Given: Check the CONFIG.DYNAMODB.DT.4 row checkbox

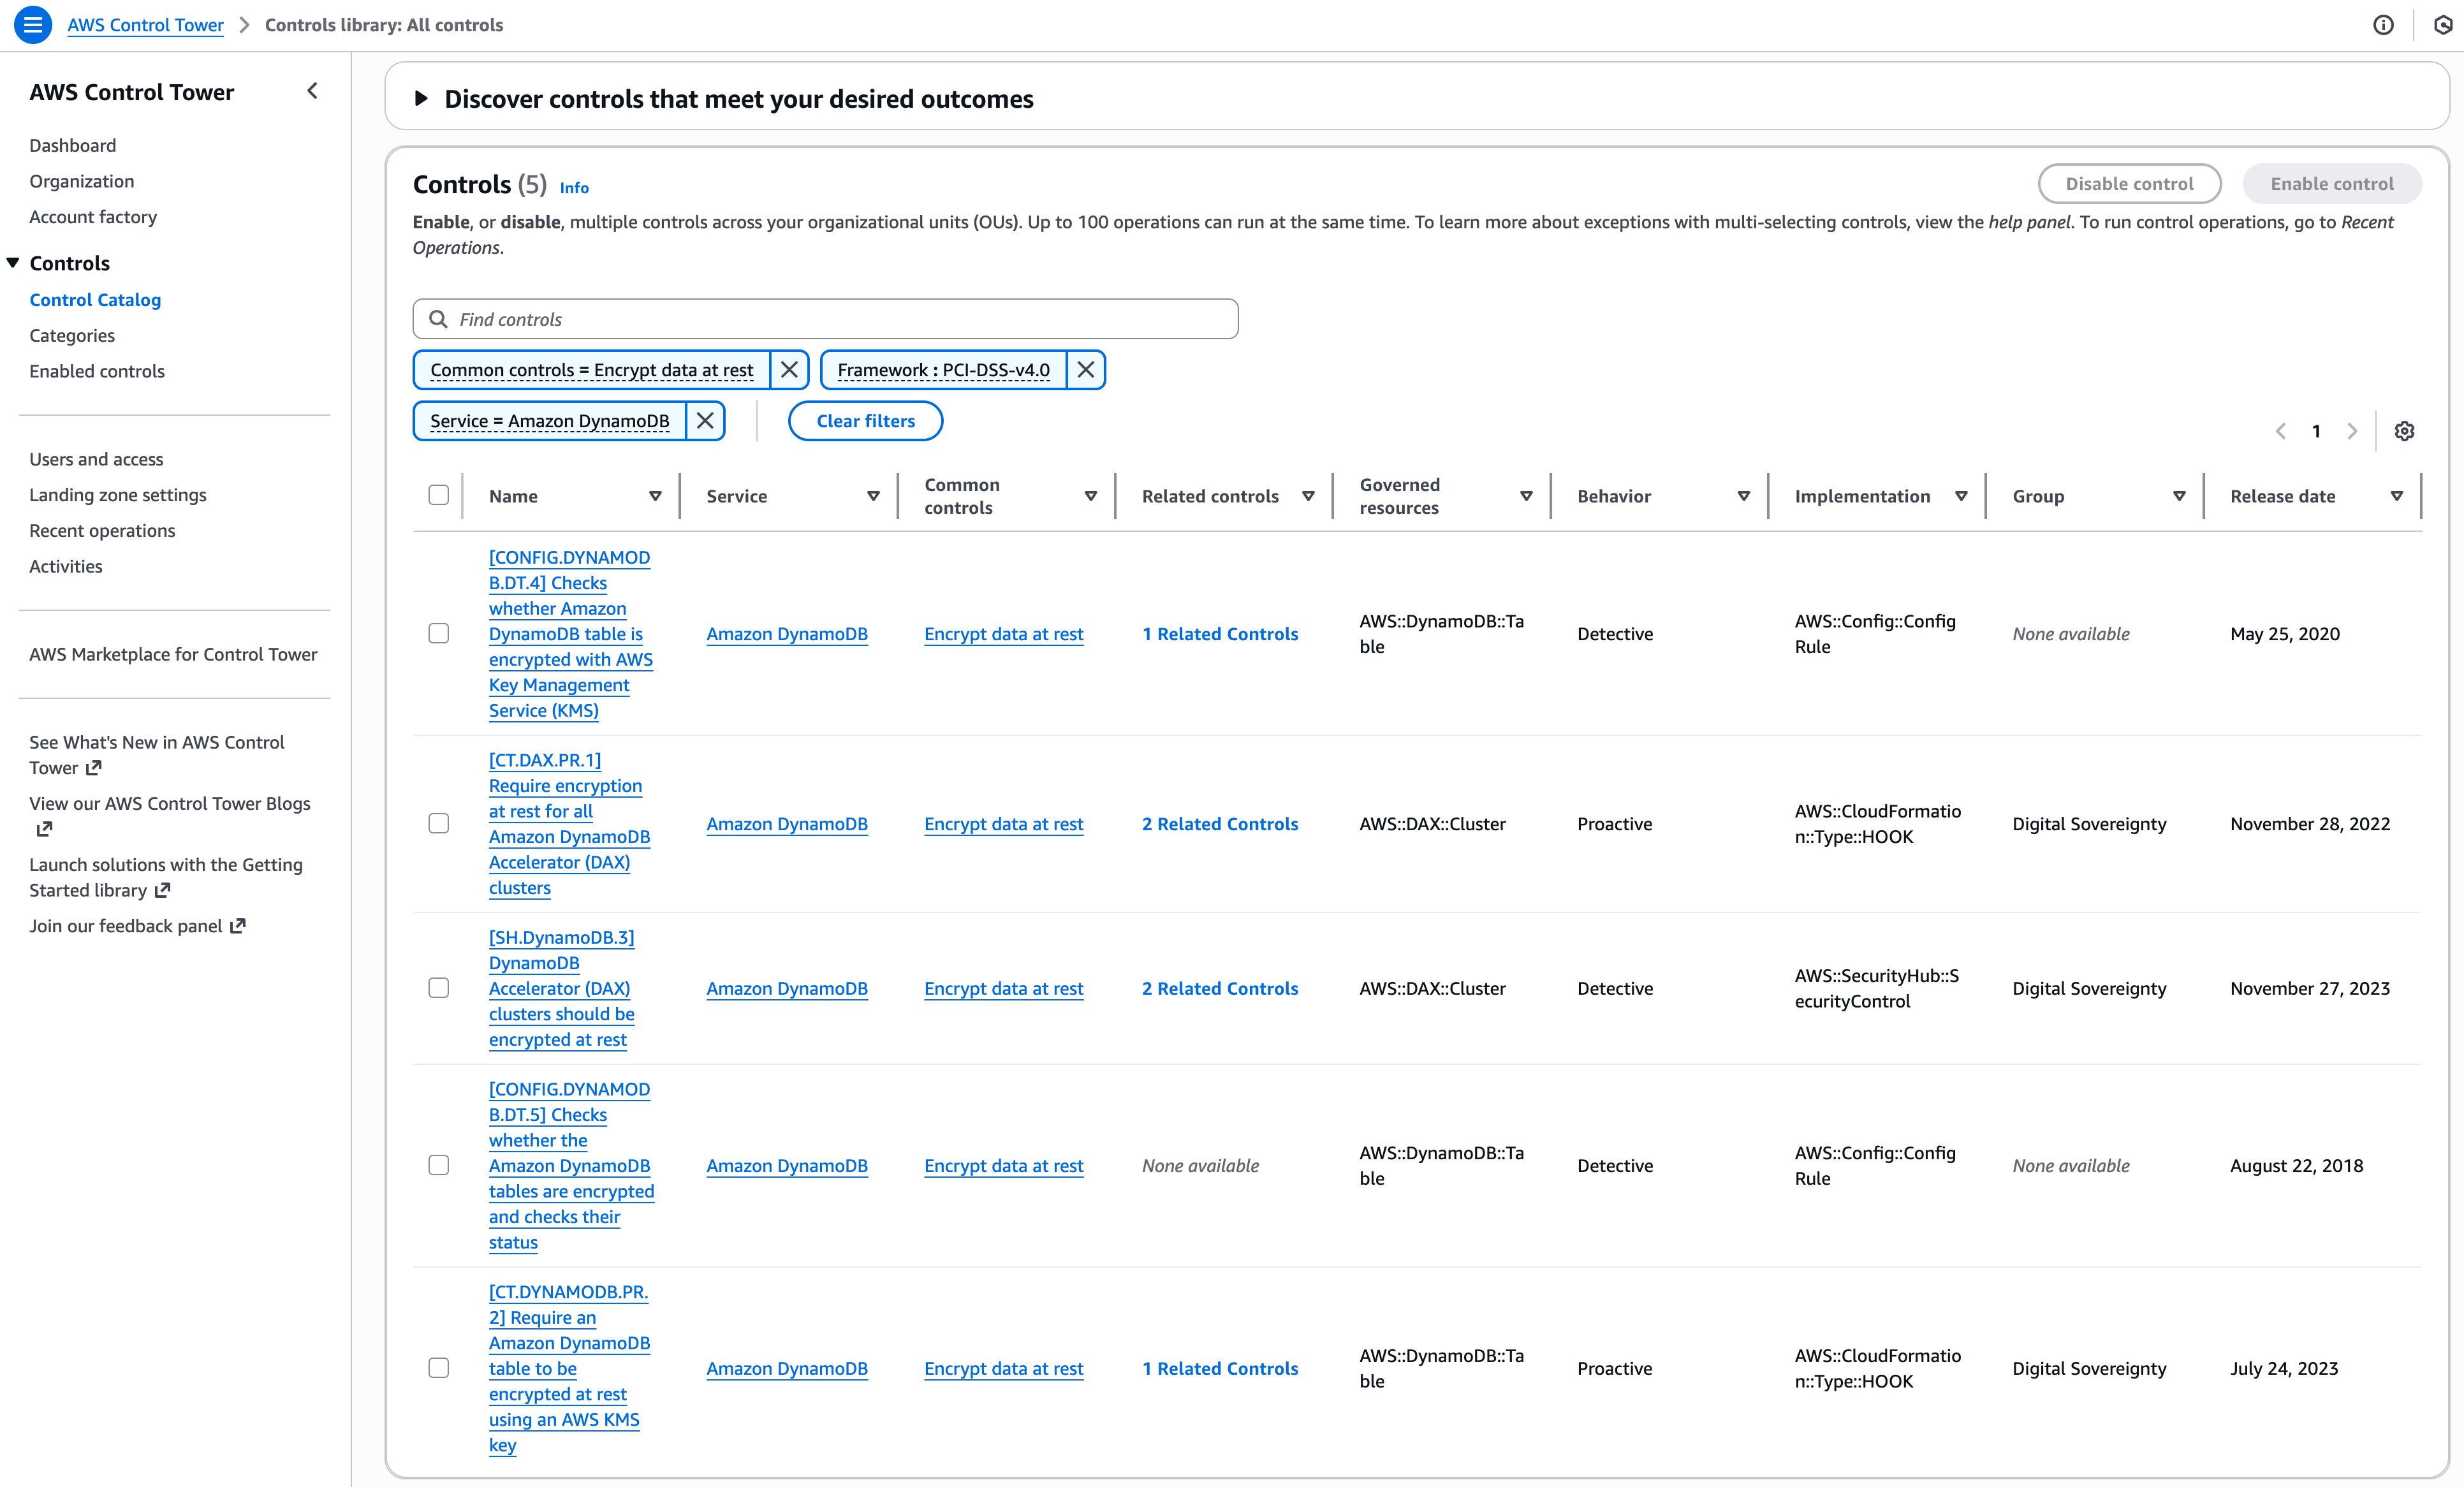Looking at the screenshot, I should pyautogui.click(x=438, y=633).
